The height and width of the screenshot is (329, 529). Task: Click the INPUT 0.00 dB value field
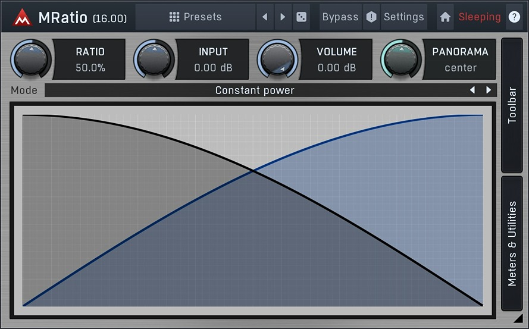point(213,59)
